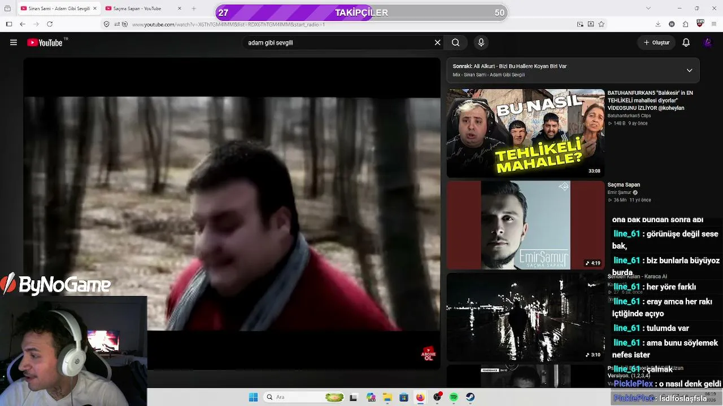Open the Windows Start menu
The image size is (723, 406).
coord(253,397)
